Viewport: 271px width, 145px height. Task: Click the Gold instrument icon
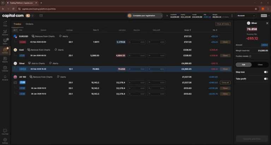click(x=15, y=50)
